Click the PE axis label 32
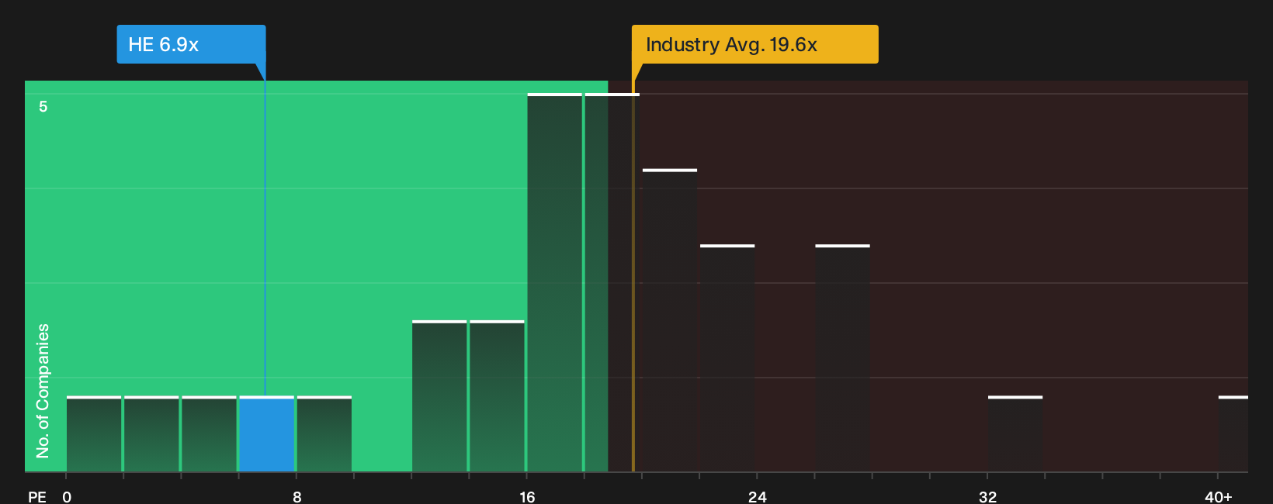This screenshot has width=1273, height=504. 987,496
